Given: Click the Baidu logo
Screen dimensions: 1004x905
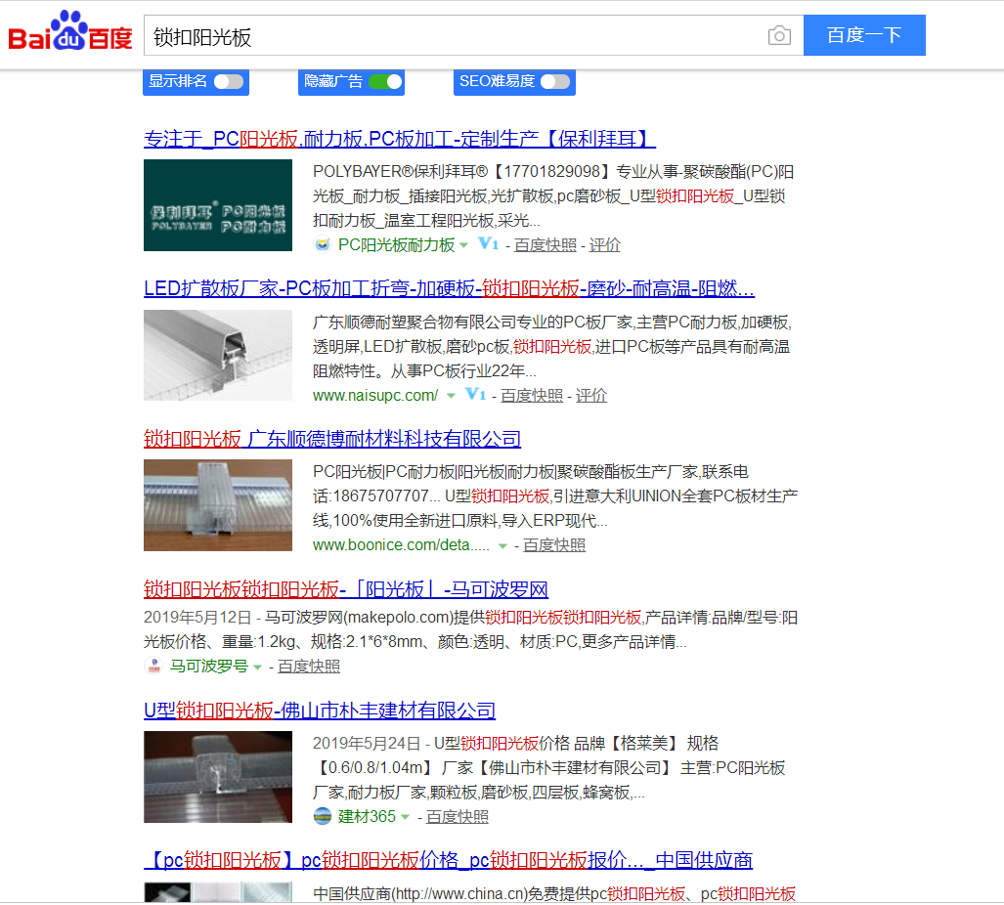Looking at the screenshot, I should pos(69,31).
